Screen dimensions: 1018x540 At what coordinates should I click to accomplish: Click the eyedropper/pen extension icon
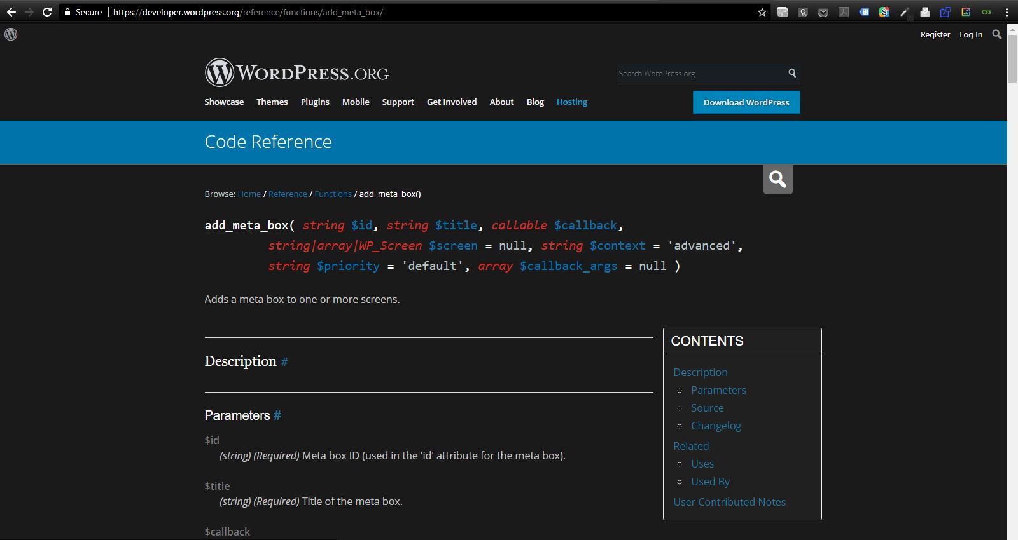(x=905, y=12)
